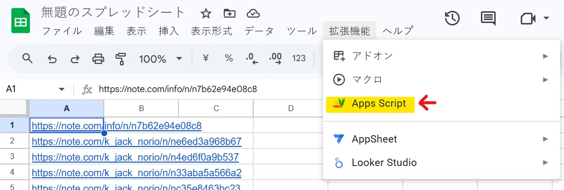Open the データ menu

tap(259, 31)
